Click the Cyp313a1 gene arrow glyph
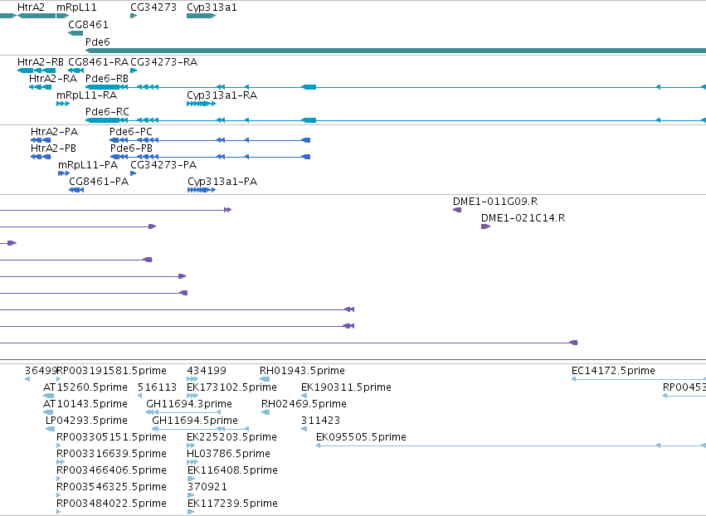The width and height of the screenshot is (706, 516). [x=202, y=16]
